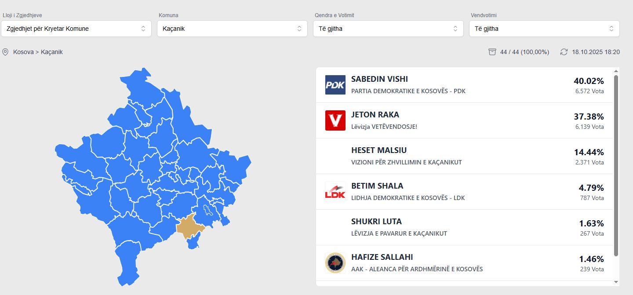Click the results list scrollbar thumb
The height and width of the screenshot is (295, 633).
pyautogui.click(x=616, y=165)
